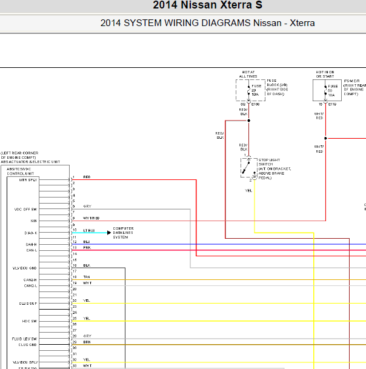Image resolution: width=366 pixels, height=369 pixels.
Task: Select the WHT/RED junction dot below IPDM
Action: tap(325, 138)
